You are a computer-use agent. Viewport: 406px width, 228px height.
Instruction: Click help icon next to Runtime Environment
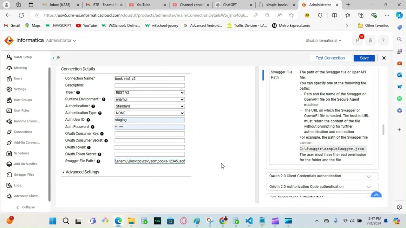tap(104, 99)
